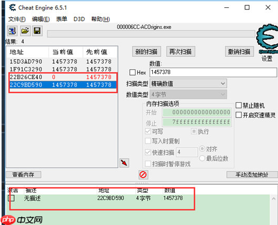The width and height of the screenshot is (278, 225).
Task: Open the 数值类型 4字节 dropdown
Action: coord(188,94)
